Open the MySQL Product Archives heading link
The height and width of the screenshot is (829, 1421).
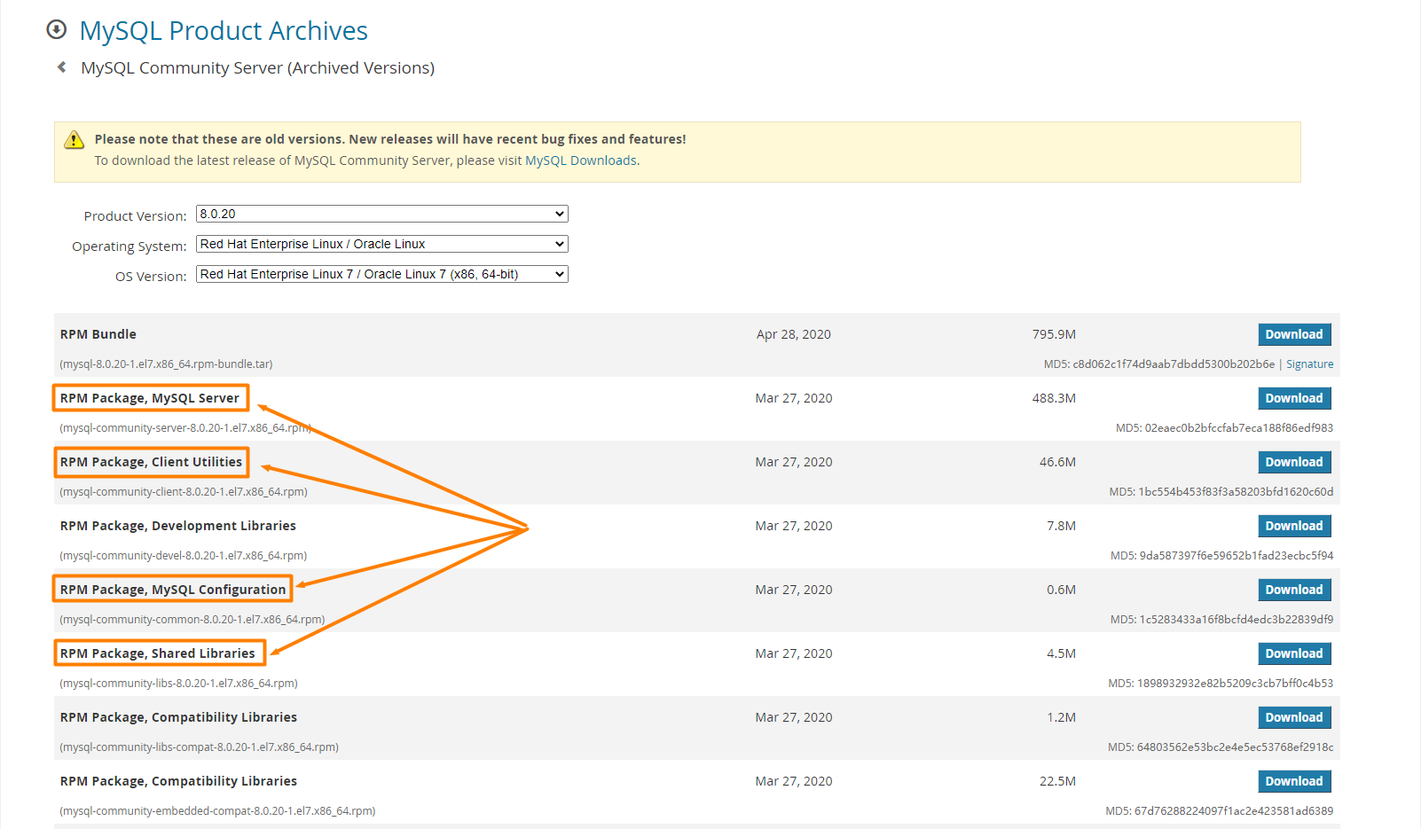(224, 31)
